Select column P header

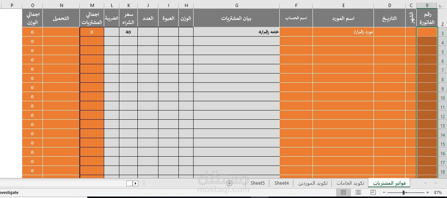click(x=11, y=6)
